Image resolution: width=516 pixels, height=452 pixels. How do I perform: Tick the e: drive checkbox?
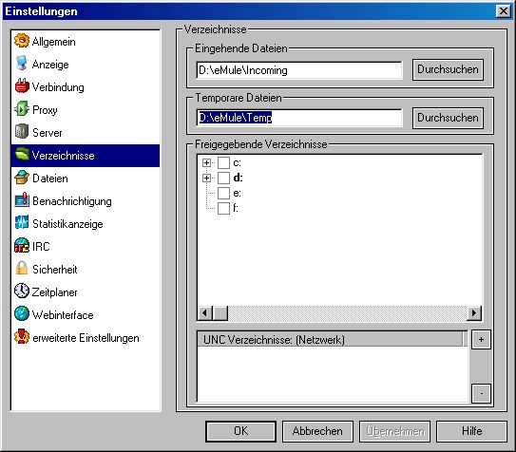(x=223, y=193)
